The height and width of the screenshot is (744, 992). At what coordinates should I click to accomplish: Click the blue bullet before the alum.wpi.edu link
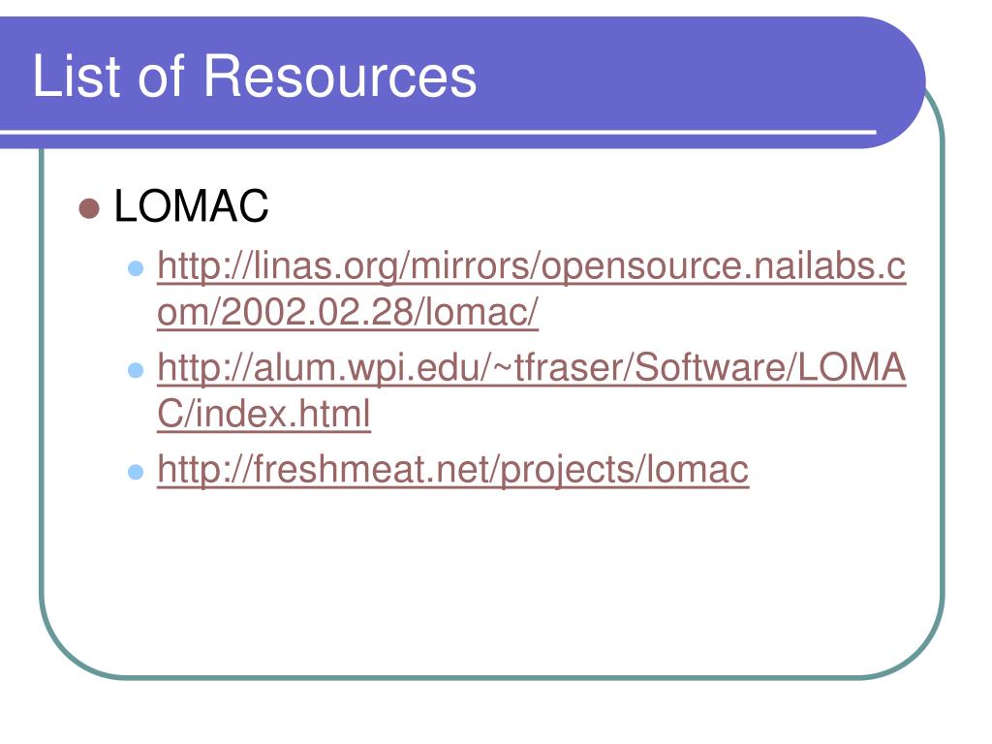point(136,370)
